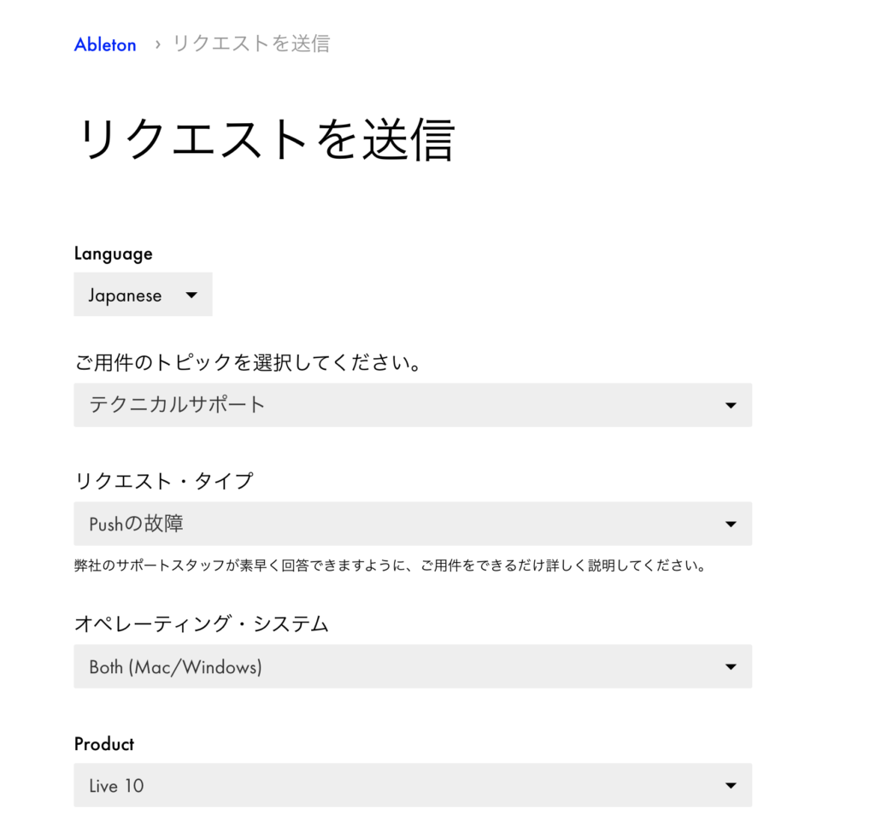Click the support staff hint text
875x832 pixels.
(x=390, y=566)
